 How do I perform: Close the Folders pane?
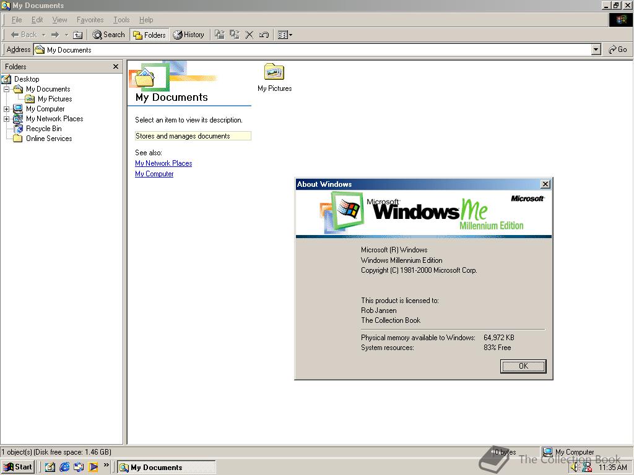(116, 67)
